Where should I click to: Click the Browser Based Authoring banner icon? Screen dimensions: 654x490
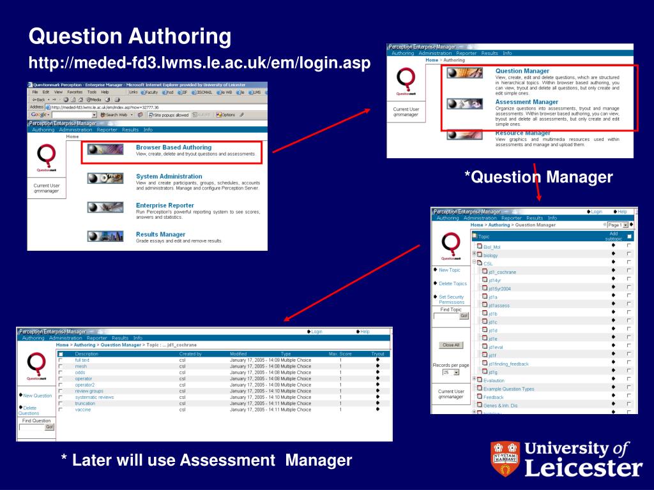click(x=105, y=149)
